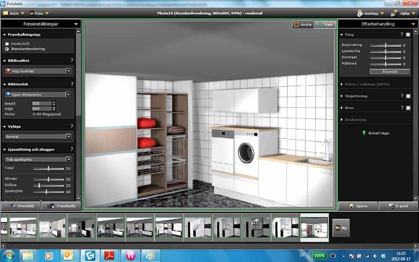Open the Foto menu

(x=39, y=13)
